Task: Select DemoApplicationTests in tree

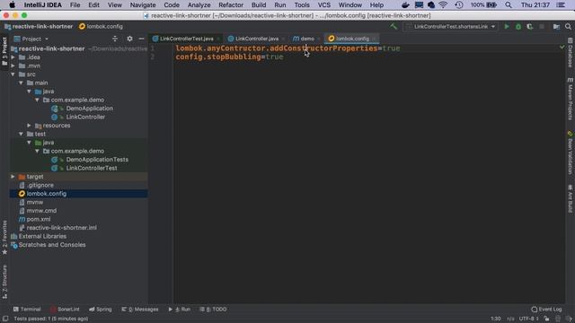Action: pos(97,160)
